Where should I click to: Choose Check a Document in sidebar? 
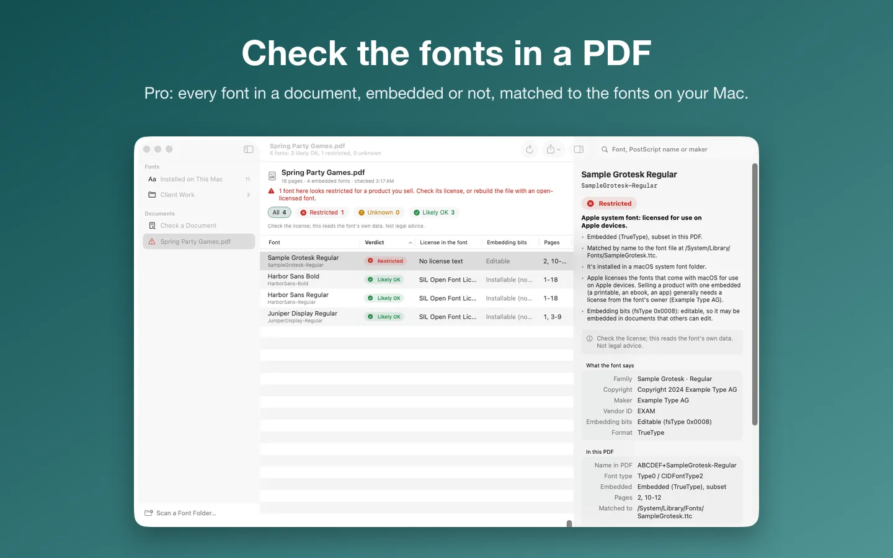199,226
